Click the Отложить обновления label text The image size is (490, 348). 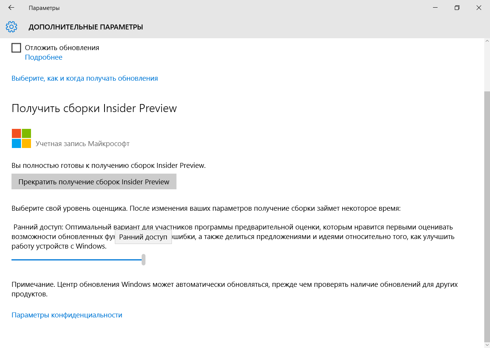tap(62, 48)
